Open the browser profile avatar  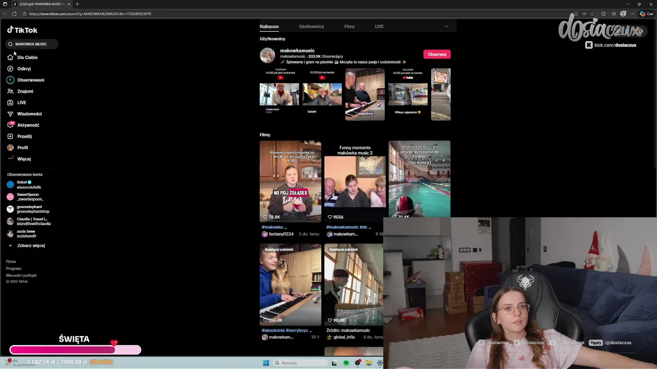pyautogui.click(x=623, y=14)
